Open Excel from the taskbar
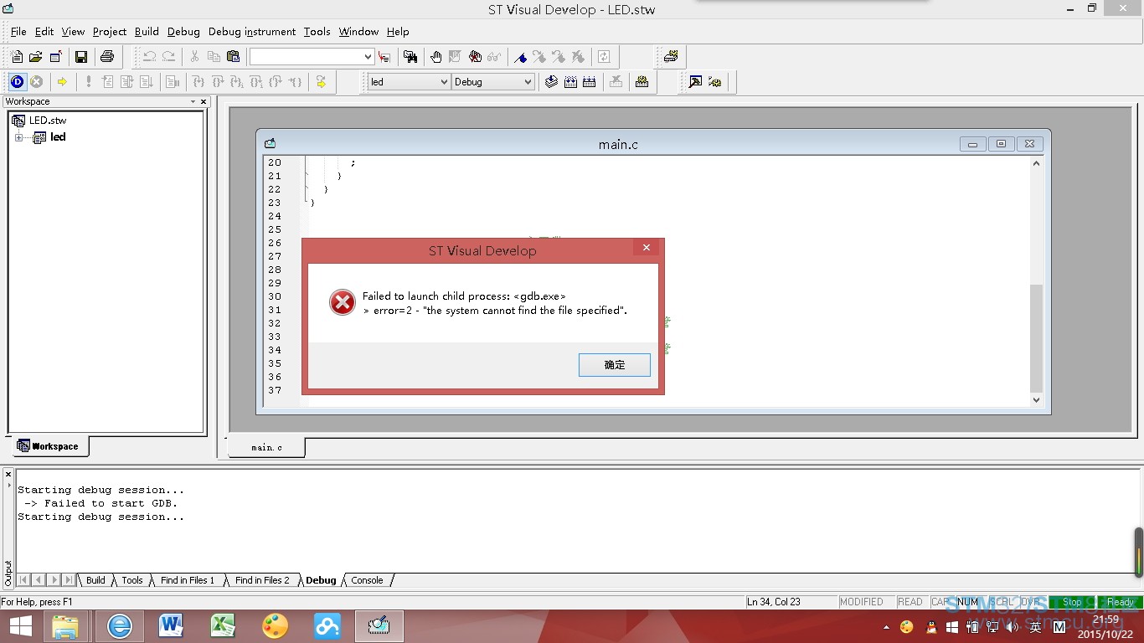Viewport: 1144px width, 643px height. 223,626
